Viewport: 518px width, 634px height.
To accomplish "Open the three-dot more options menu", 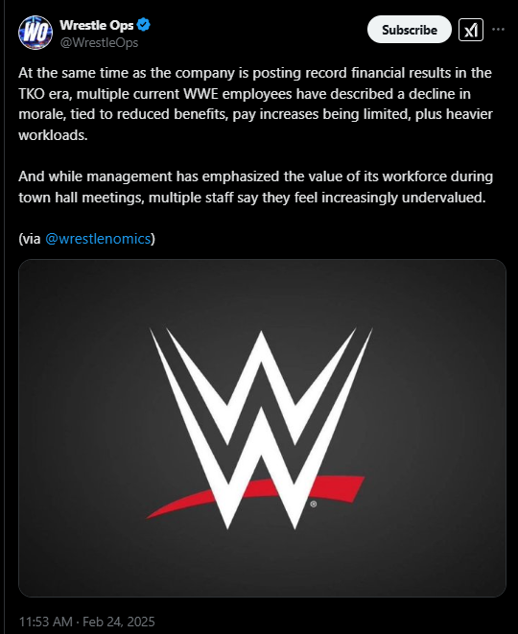I will point(498,30).
